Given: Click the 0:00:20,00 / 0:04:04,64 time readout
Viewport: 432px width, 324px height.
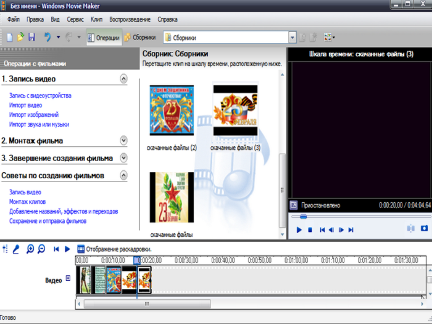Looking at the screenshot, I should coord(405,206).
